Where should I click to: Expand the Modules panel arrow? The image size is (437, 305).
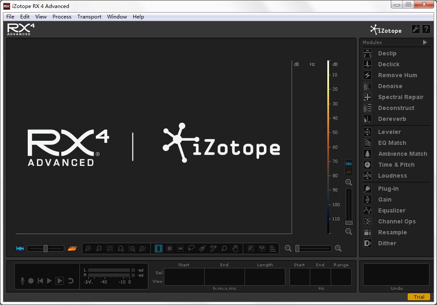[424, 42]
